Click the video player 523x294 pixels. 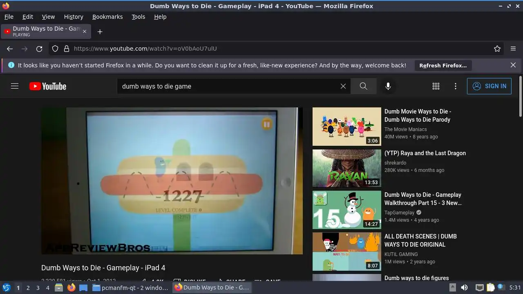click(x=172, y=181)
